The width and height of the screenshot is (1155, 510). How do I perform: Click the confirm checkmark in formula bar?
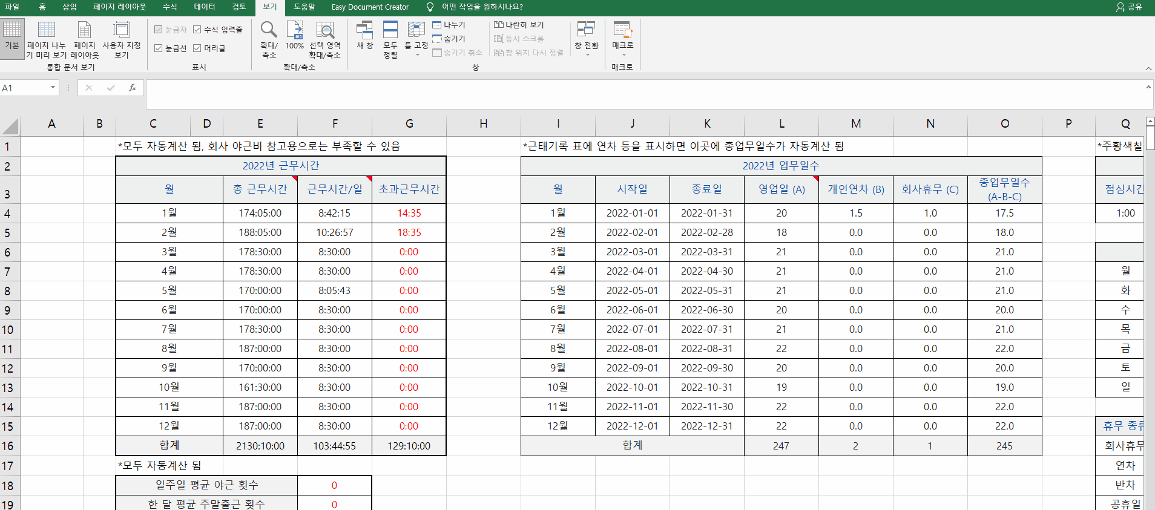coord(111,88)
